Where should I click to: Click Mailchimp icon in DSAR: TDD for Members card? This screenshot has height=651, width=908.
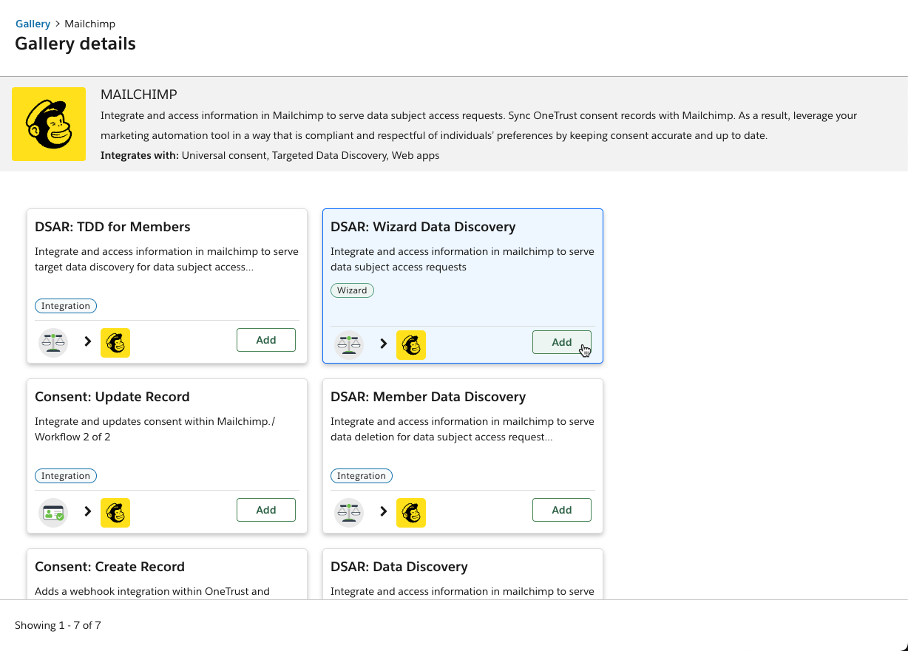(115, 342)
